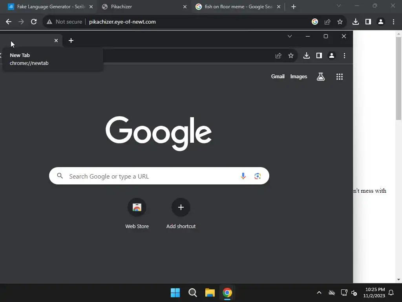The image size is (402, 302).
Task: Open Windows taskbar search
Action: point(192,293)
